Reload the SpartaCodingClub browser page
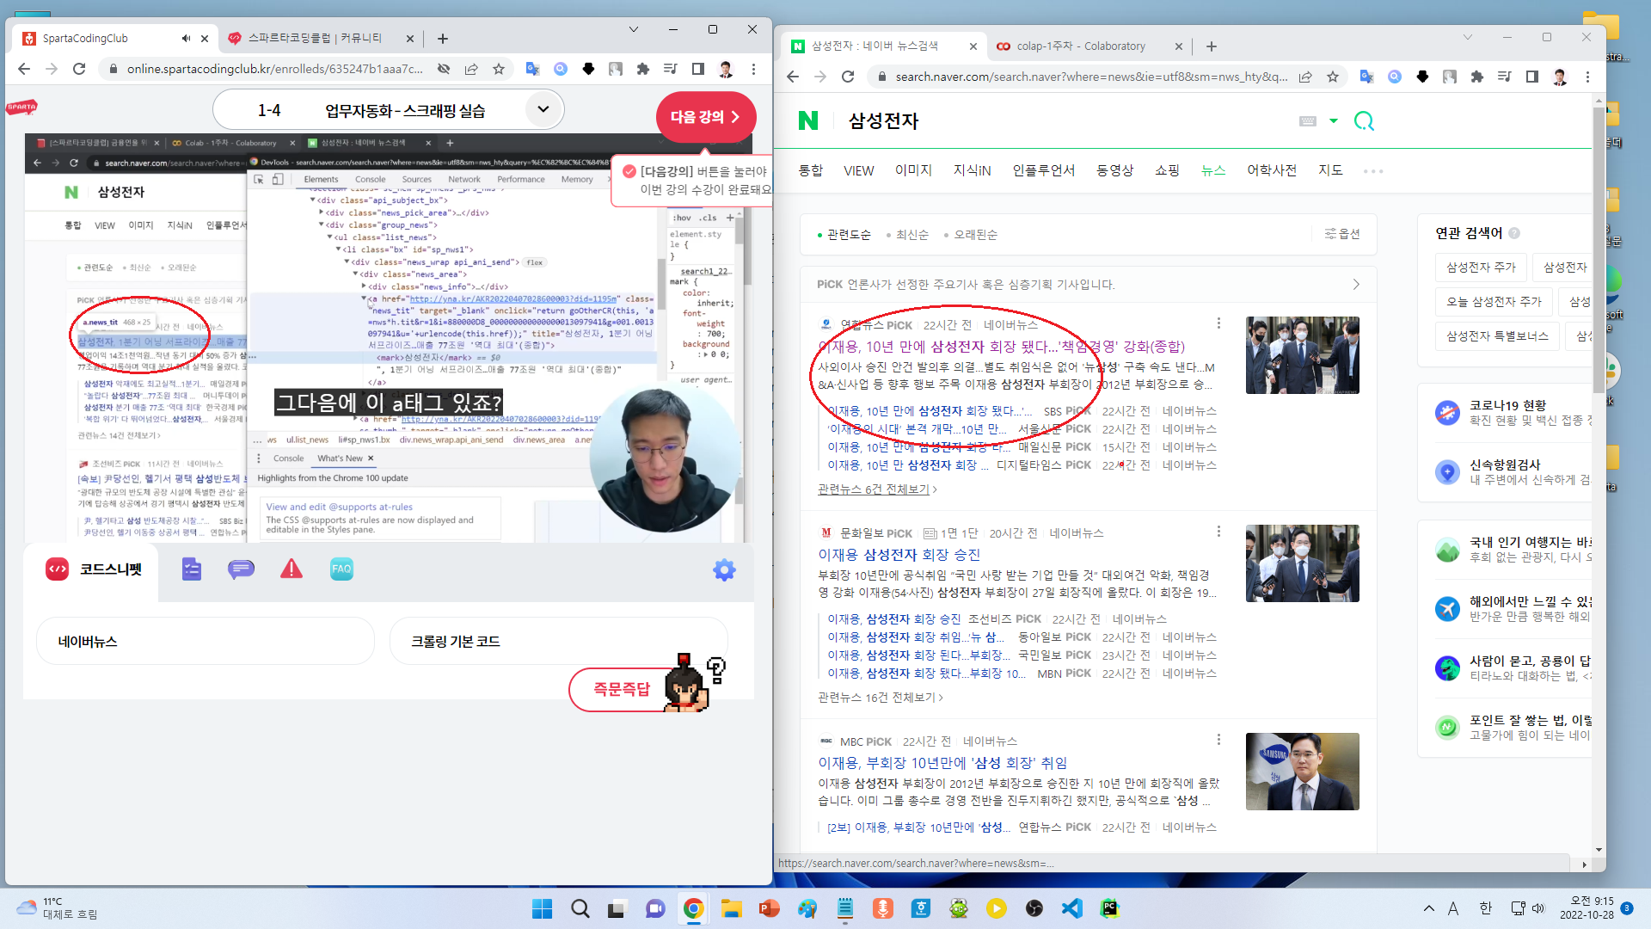Image resolution: width=1651 pixels, height=929 pixels. 79,69
